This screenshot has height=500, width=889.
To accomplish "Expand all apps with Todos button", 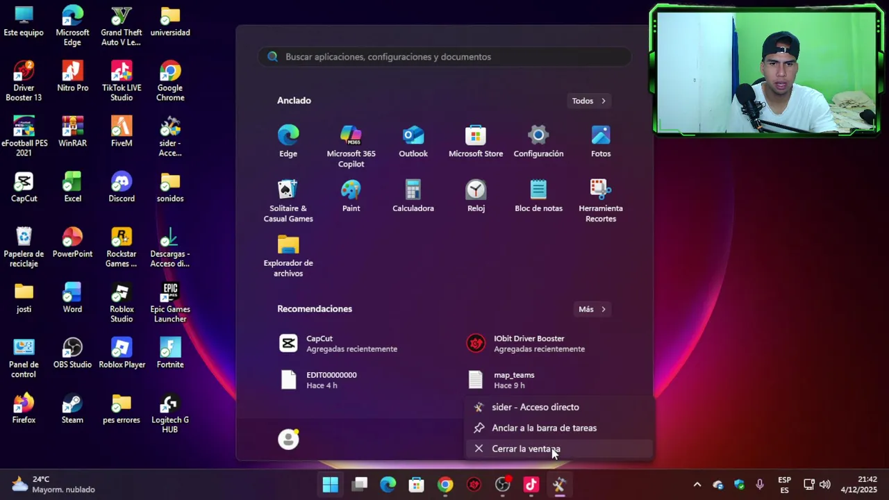I will click(x=589, y=101).
